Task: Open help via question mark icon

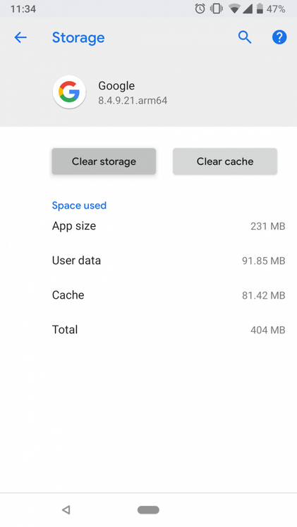Action: tap(279, 37)
